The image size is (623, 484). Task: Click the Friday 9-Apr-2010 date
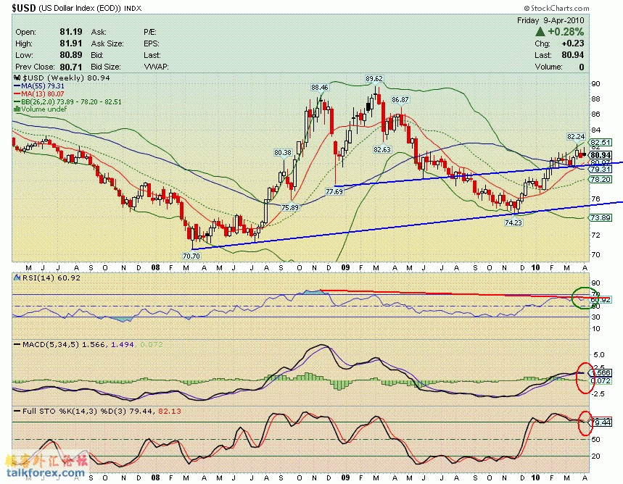[x=550, y=20]
